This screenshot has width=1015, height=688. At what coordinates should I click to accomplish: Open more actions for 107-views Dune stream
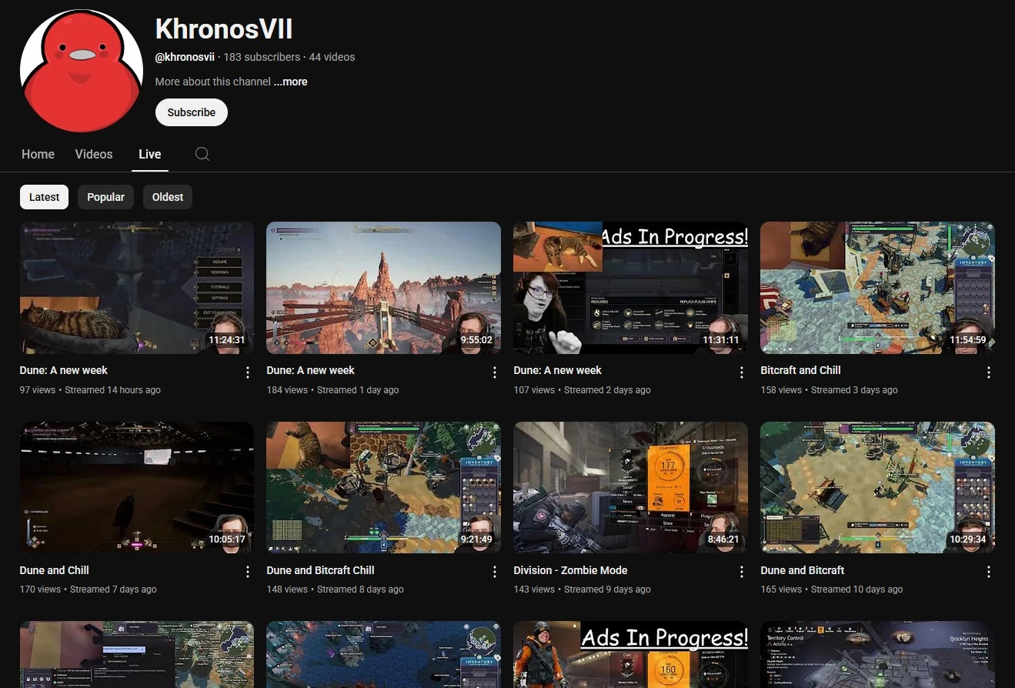click(x=742, y=372)
